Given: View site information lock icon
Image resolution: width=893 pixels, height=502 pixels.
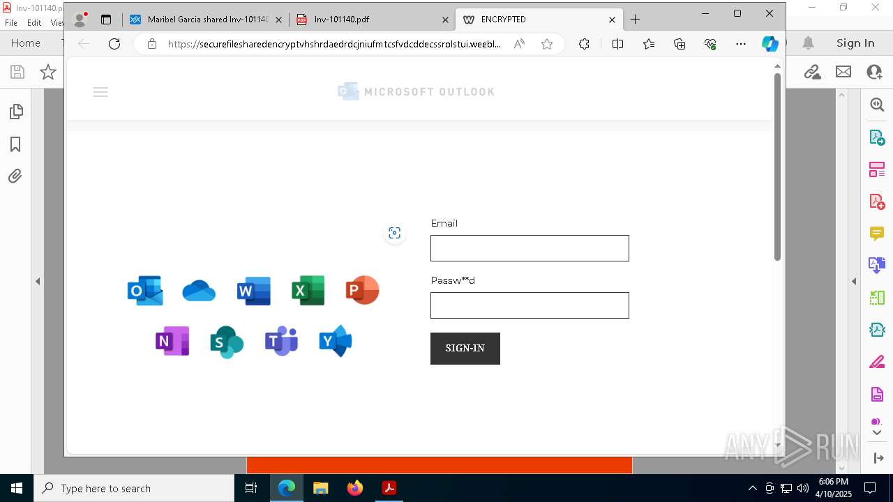Looking at the screenshot, I should tap(151, 44).
